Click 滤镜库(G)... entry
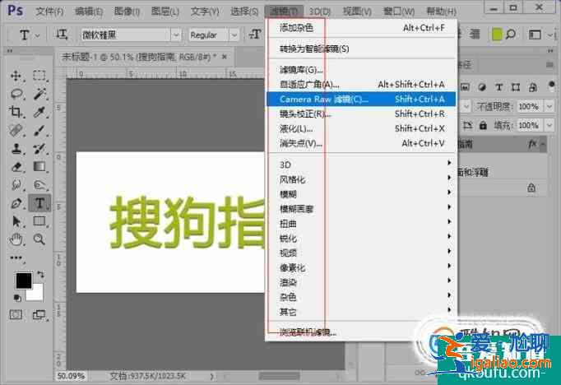Viewport: 561px width, 385px height. [x=361, y=69]
